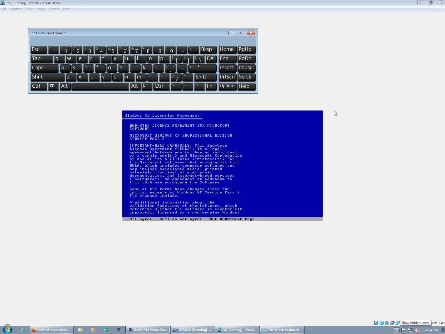The image size is (445, 334).
Task: Toggle the left Alt key
Action: (65, 87)
